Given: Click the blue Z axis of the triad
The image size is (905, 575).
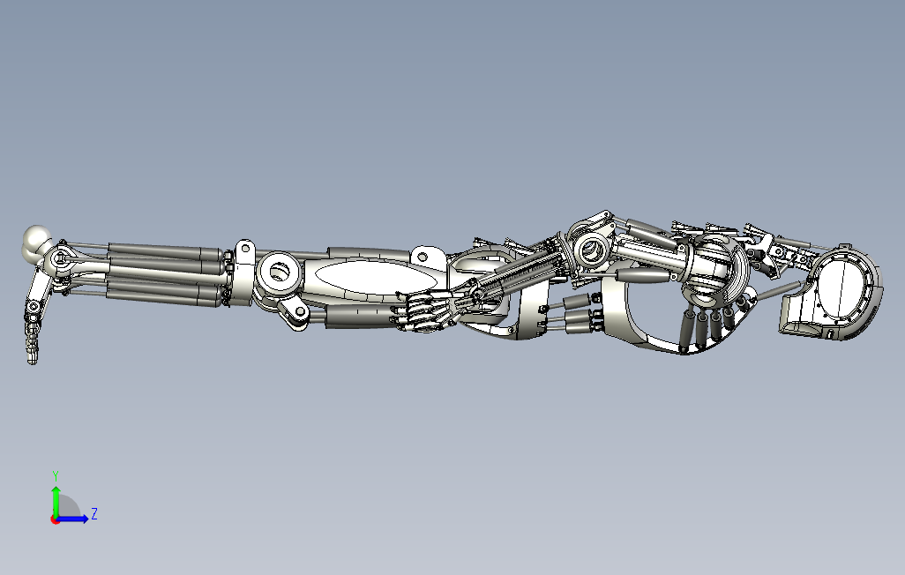Looking at the screenshot, I should [x=73, y=519].
